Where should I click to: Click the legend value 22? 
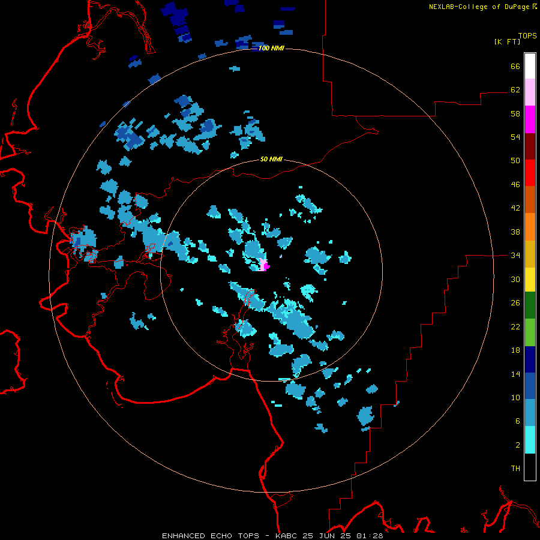tap(515, 327)
